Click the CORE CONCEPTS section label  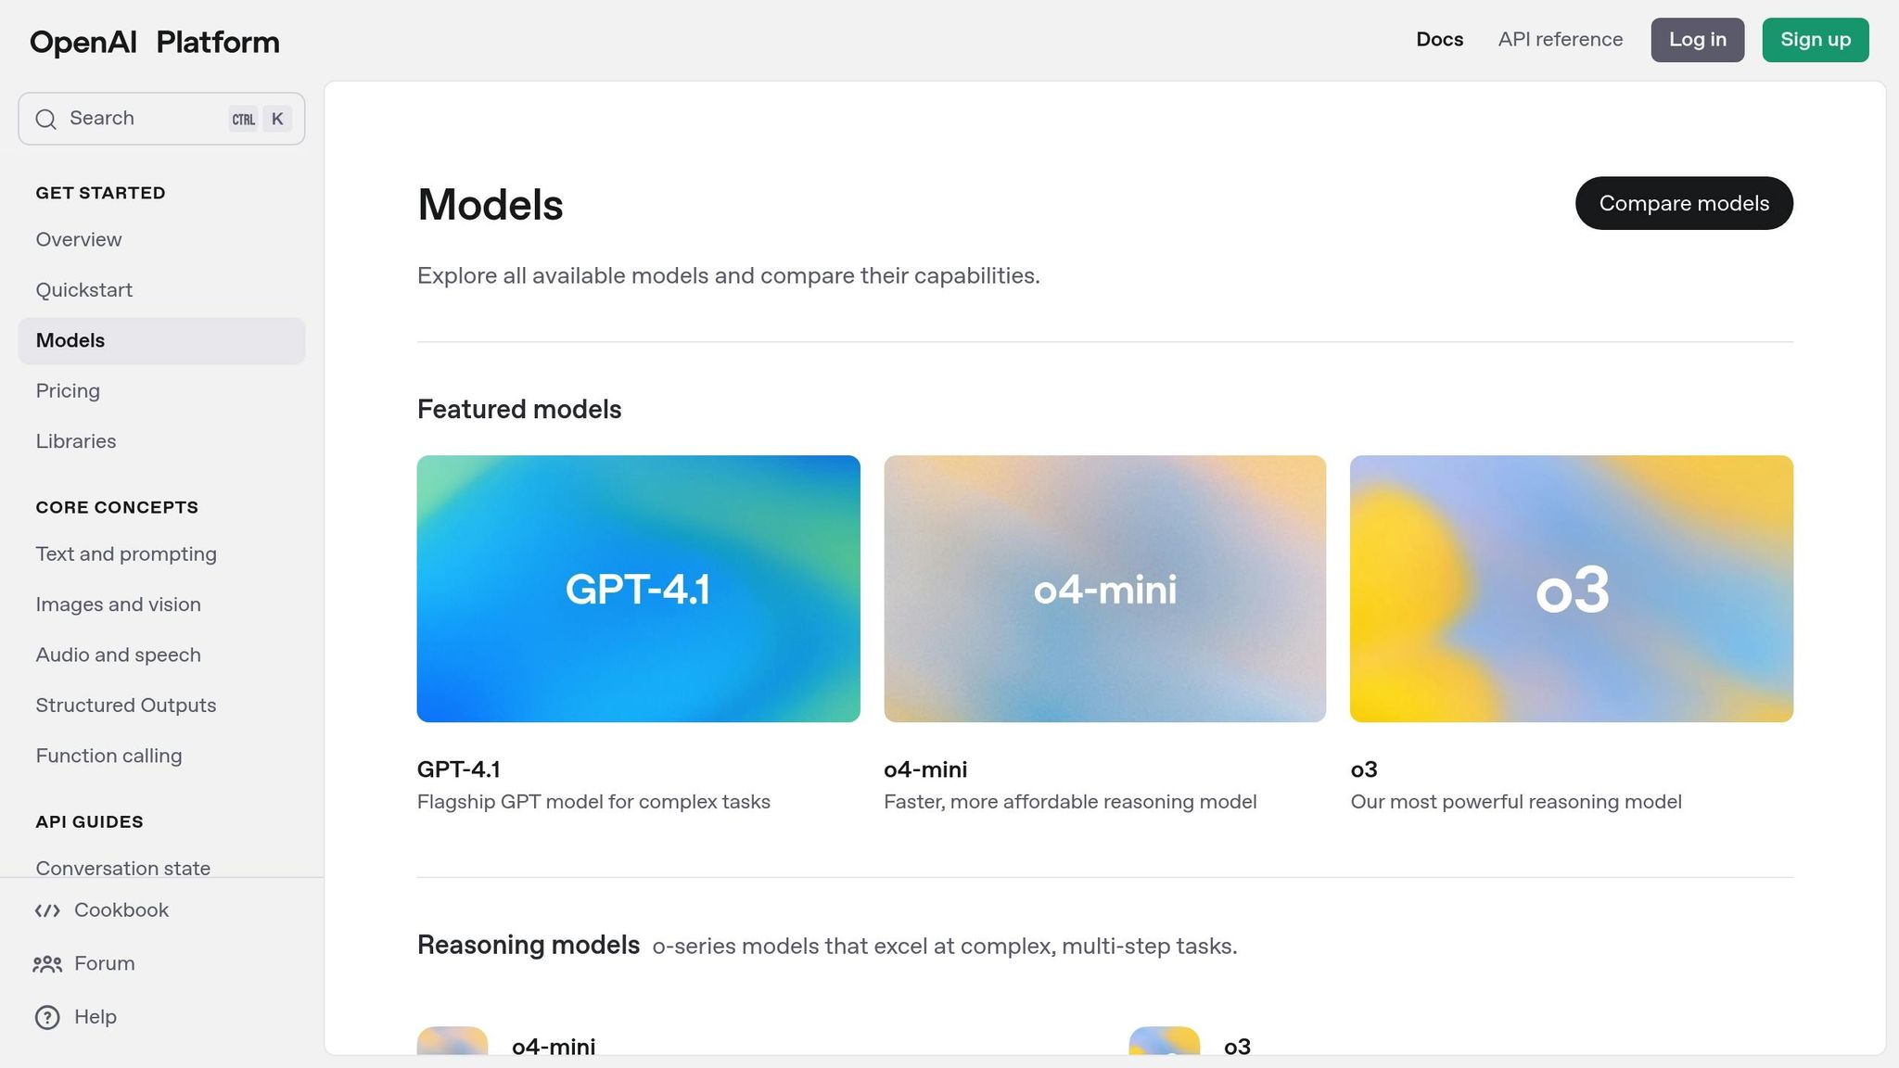click(117, 507)
